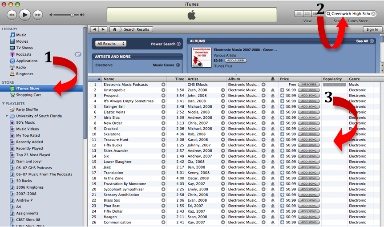Click the plus icon in Cracked row

tap(282, 129)
